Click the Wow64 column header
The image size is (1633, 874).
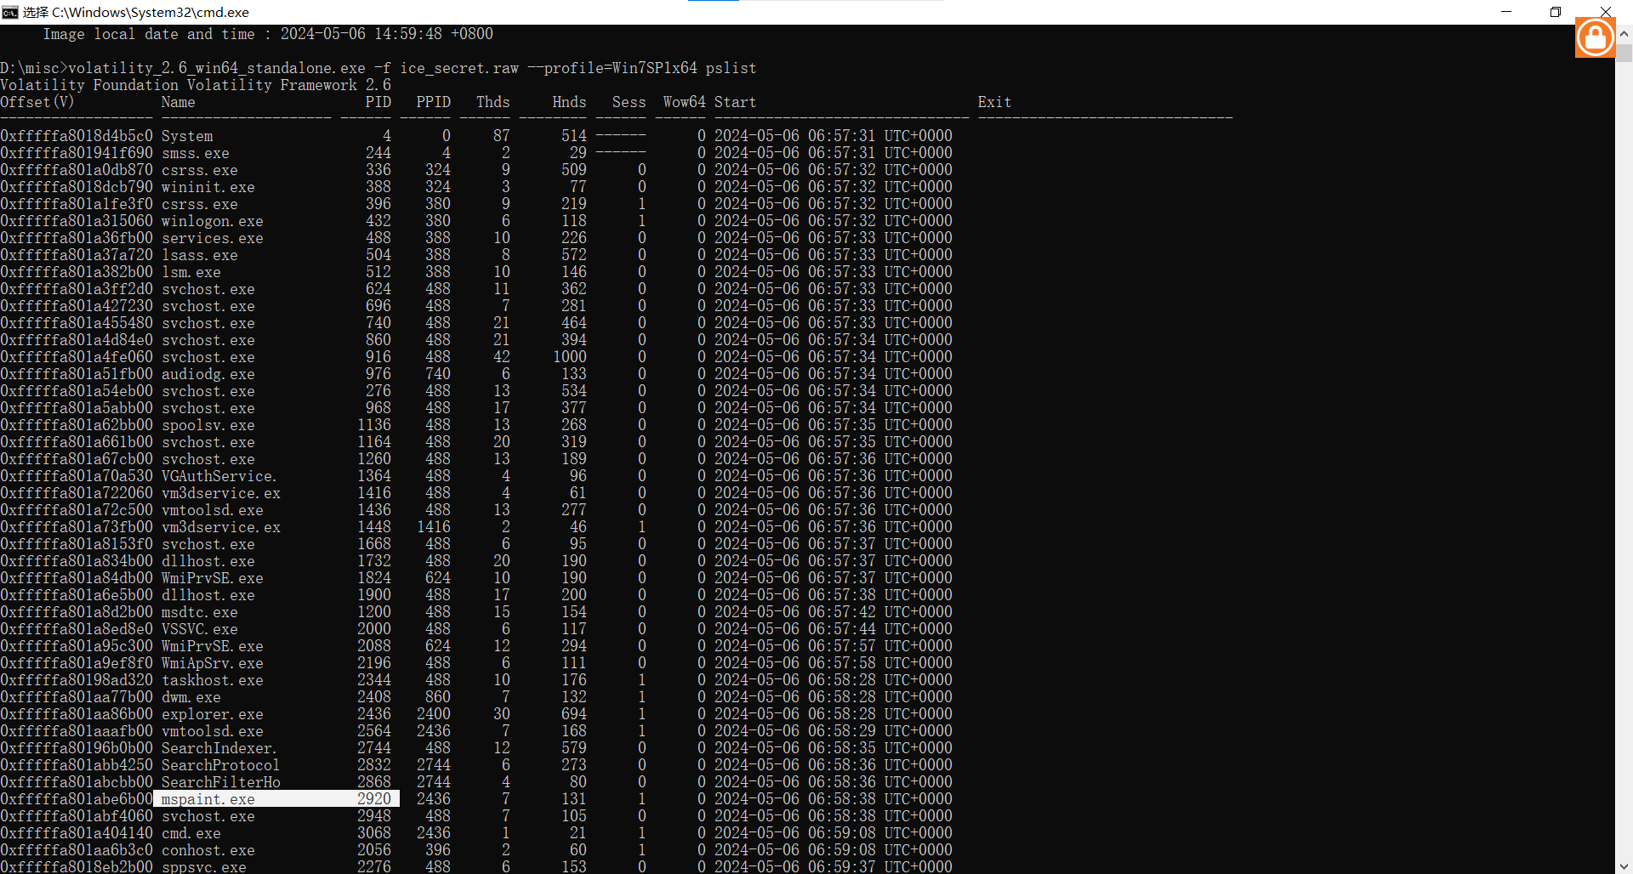685,102
